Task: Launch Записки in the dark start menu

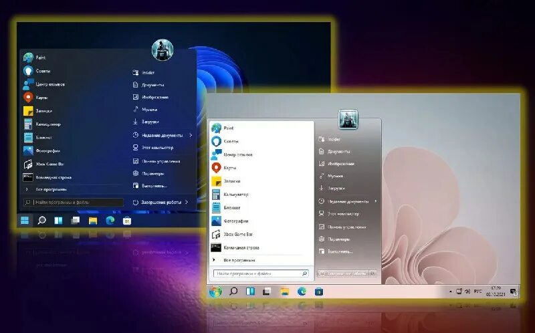Action: click(37, 111)
